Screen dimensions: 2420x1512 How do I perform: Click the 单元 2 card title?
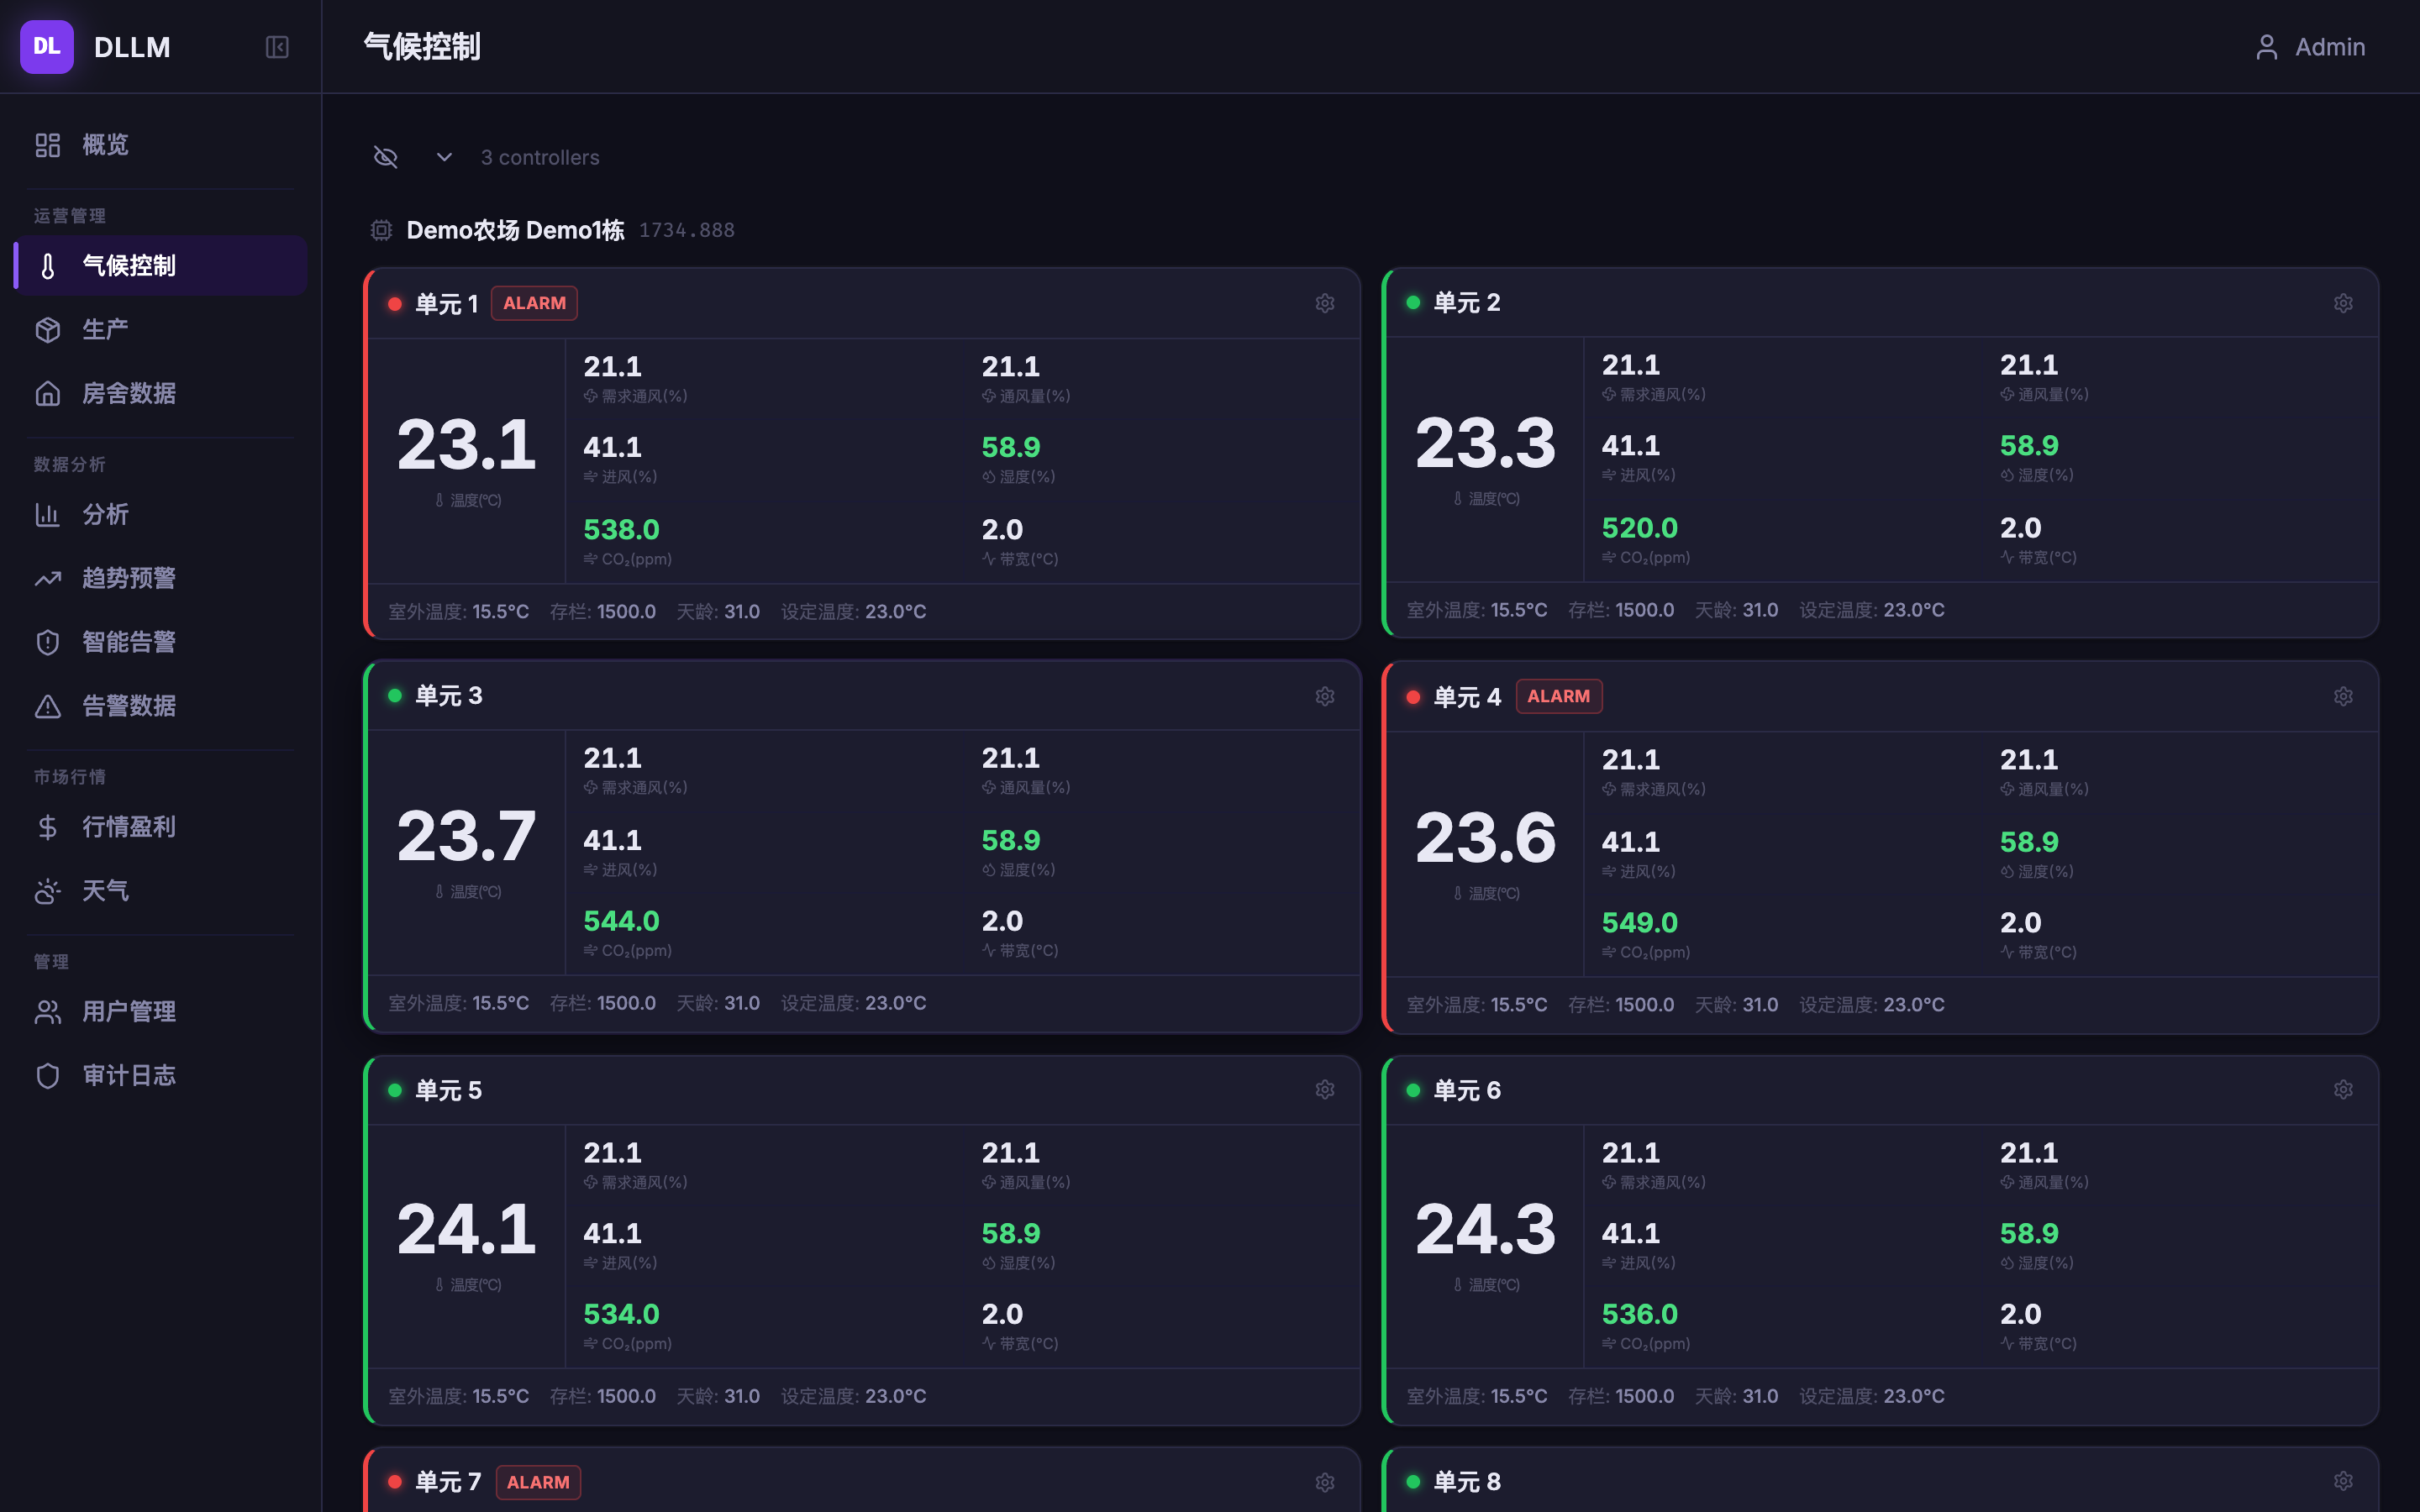click(1467, 302)
